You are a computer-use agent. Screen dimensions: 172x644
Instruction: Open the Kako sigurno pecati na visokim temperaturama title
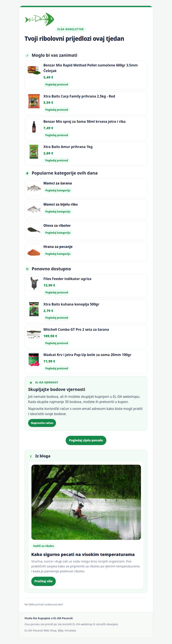(83, 554)
